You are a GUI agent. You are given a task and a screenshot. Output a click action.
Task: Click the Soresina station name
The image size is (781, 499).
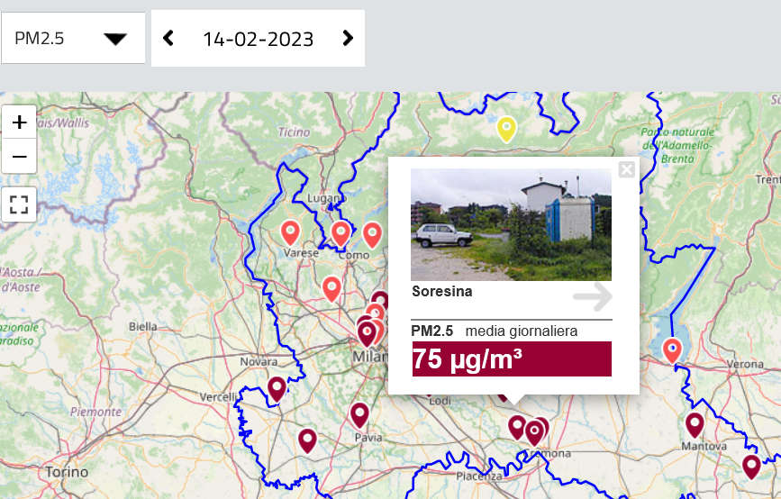coord(441,291)
